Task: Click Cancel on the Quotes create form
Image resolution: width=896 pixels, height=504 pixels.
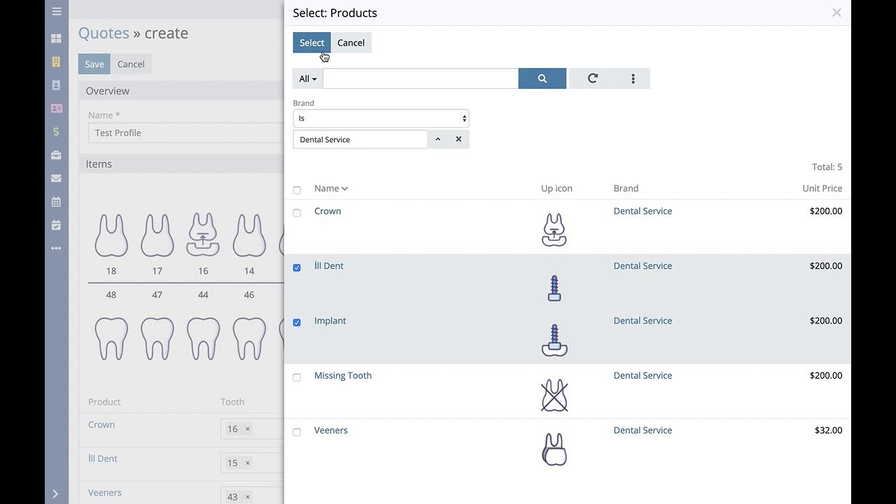Action: [131, 64]
